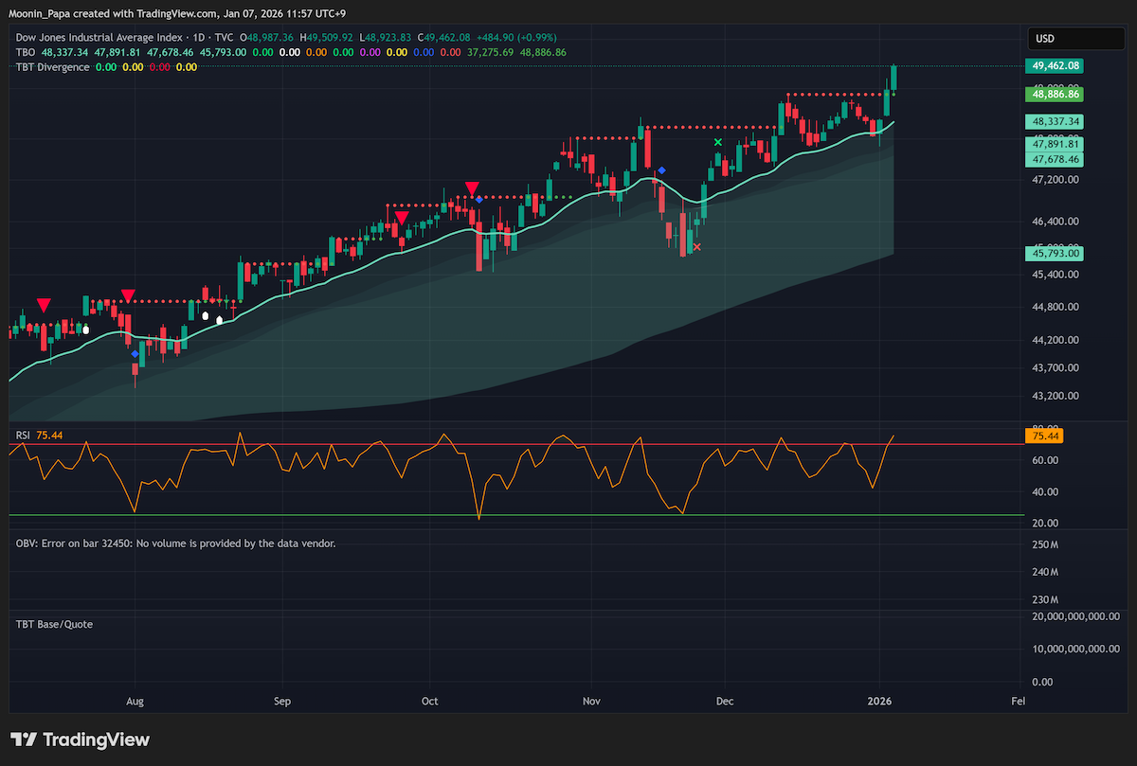Click the 2026 label on time axis
This screenshot has height=766, width=1137.
(880, 702)
